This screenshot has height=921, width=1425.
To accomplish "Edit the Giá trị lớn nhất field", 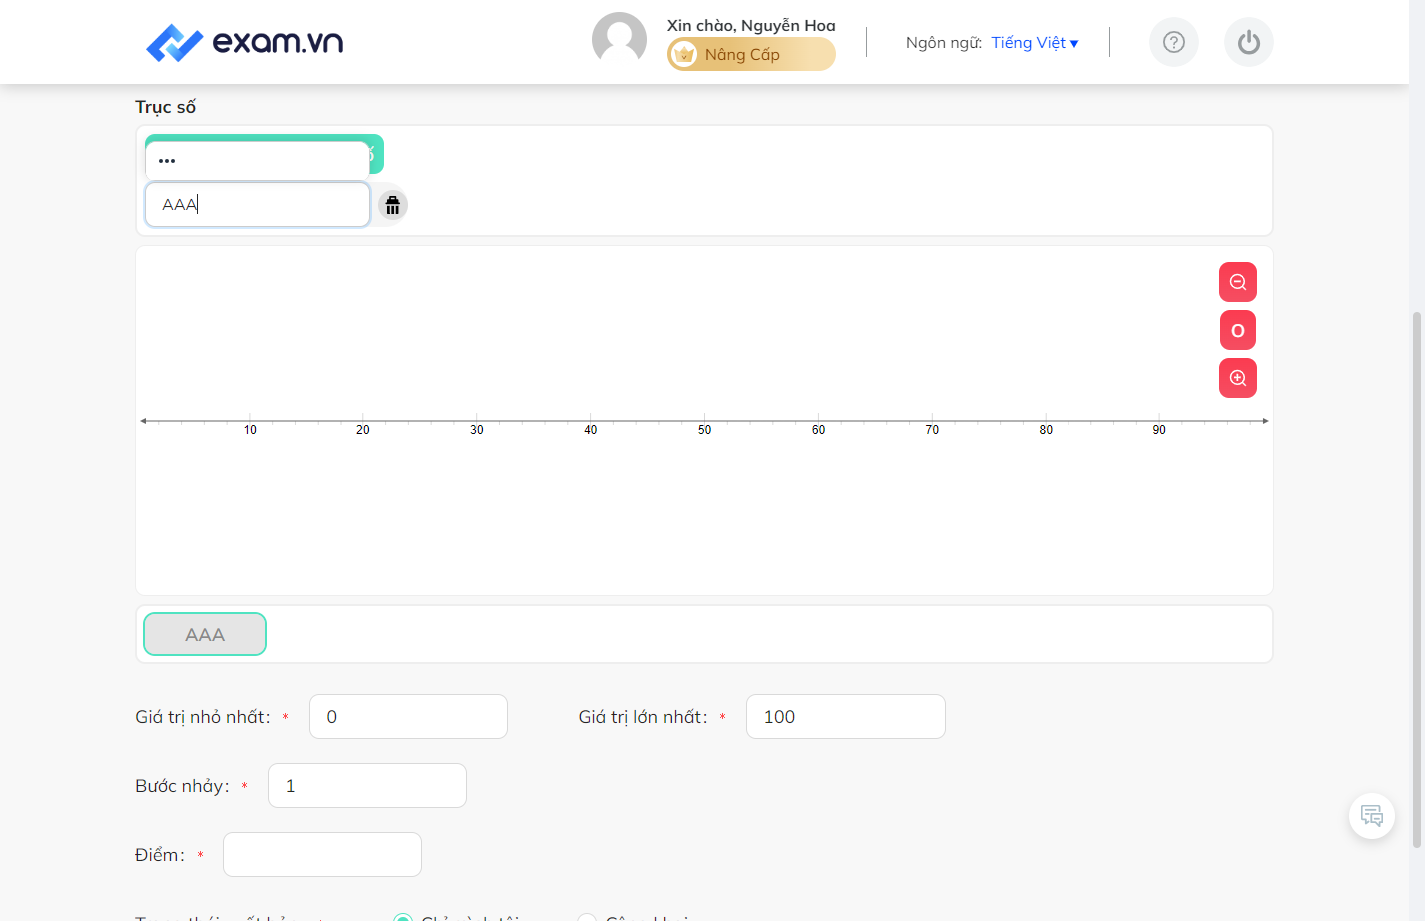I will (x=846, y=717).
